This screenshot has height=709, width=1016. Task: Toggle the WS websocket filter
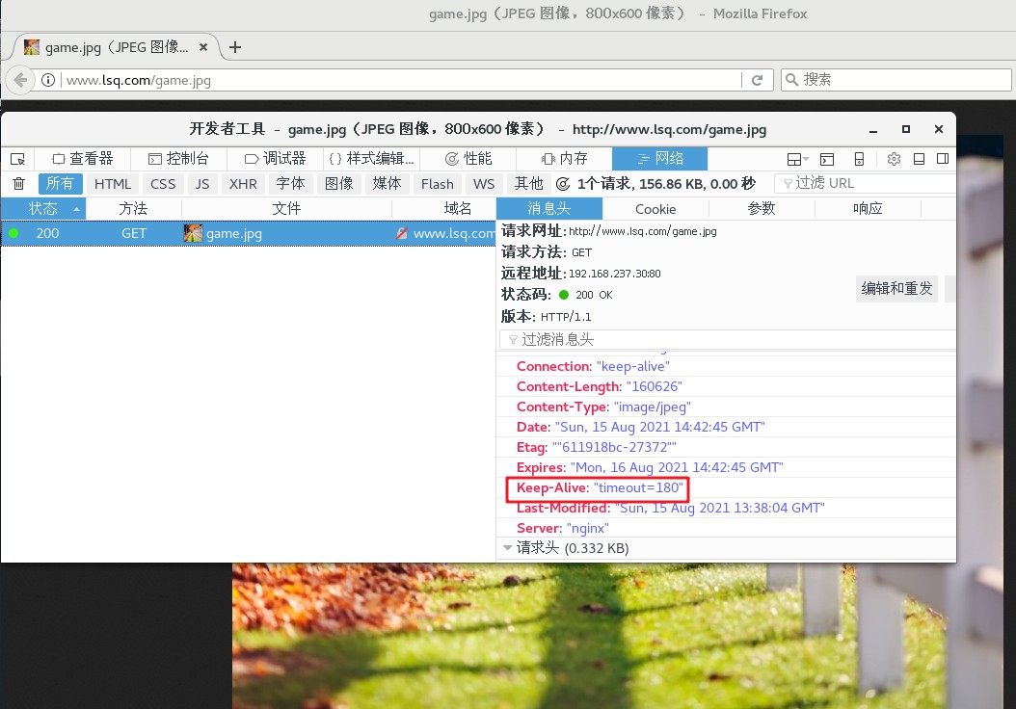pyautogui.click(x=483, y=184)
